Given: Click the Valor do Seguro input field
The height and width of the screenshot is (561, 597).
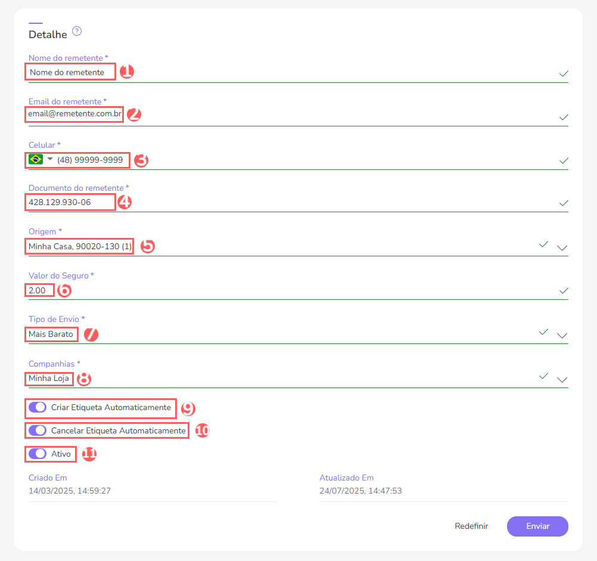Looking at the screenshot, I should coord(39,290).
